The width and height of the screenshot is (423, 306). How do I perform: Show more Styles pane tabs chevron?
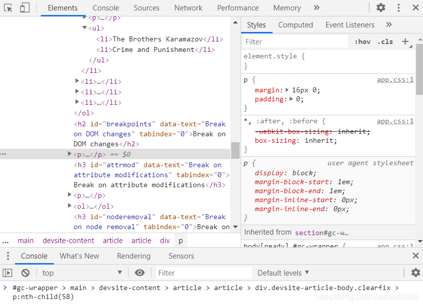pos(389,24)
